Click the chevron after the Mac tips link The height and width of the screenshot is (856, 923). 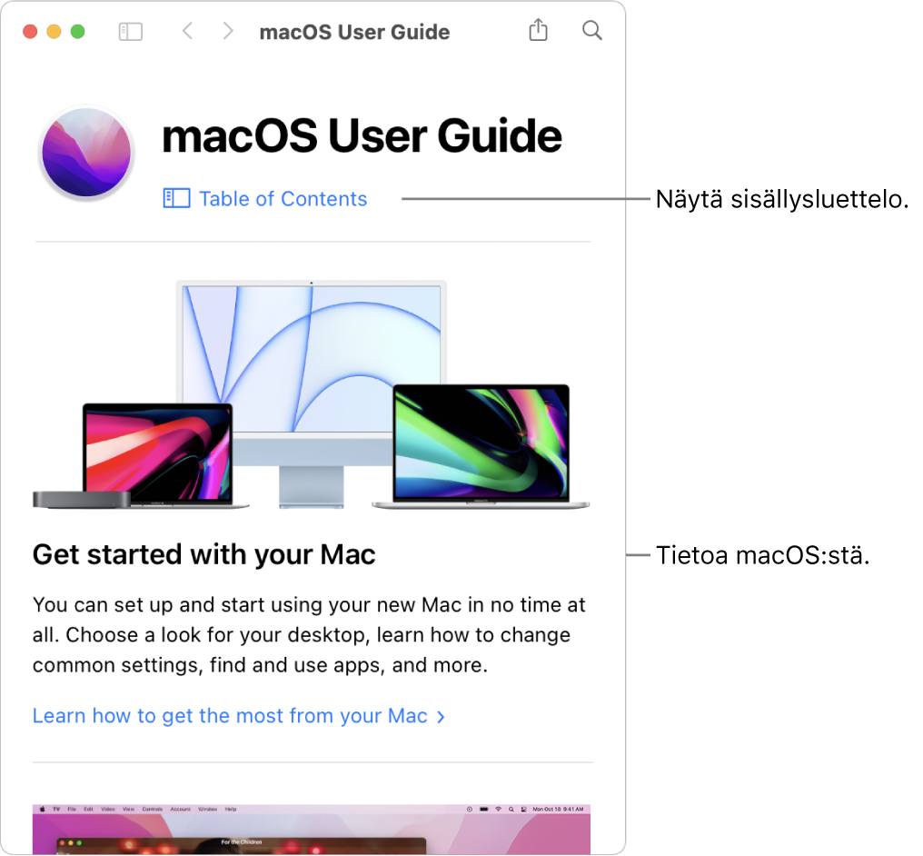(x=442, y=716)
